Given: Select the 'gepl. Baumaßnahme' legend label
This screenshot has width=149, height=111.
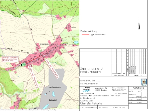Looking at the screenshot, I should pos(98,35).
